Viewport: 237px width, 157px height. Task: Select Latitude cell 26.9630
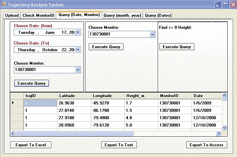(74, 103)
